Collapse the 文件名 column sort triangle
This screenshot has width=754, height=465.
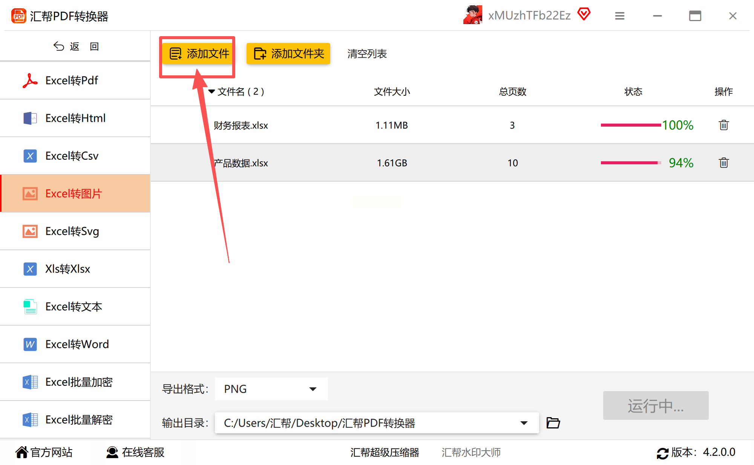coord(211,92)
